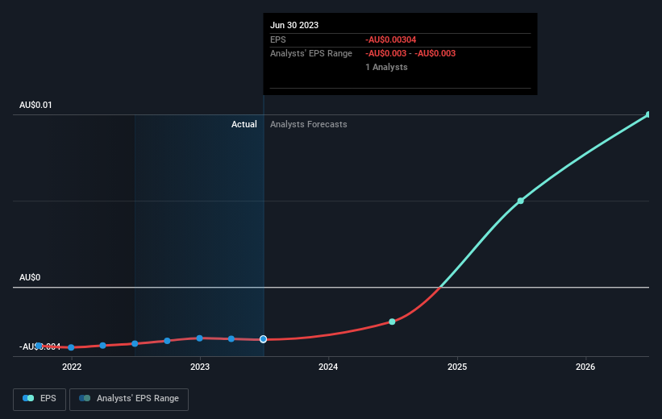This screenshot has height=419, width=662.
Task: Click the EPS data point just before 2023 label
Action: coord(167,341)
